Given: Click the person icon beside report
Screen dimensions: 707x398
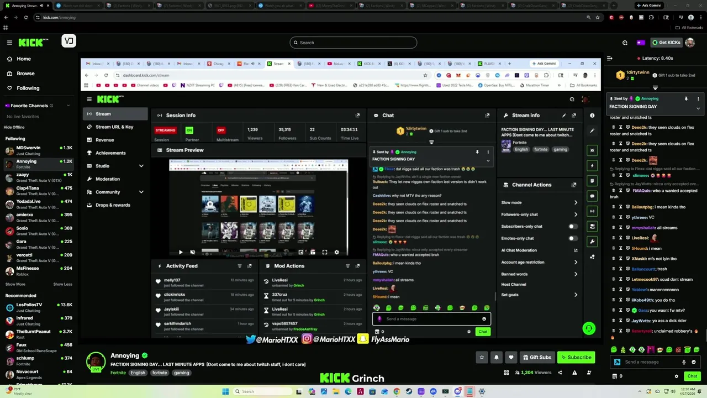Looking at the screenshot, I should click(x=589, y=373).
